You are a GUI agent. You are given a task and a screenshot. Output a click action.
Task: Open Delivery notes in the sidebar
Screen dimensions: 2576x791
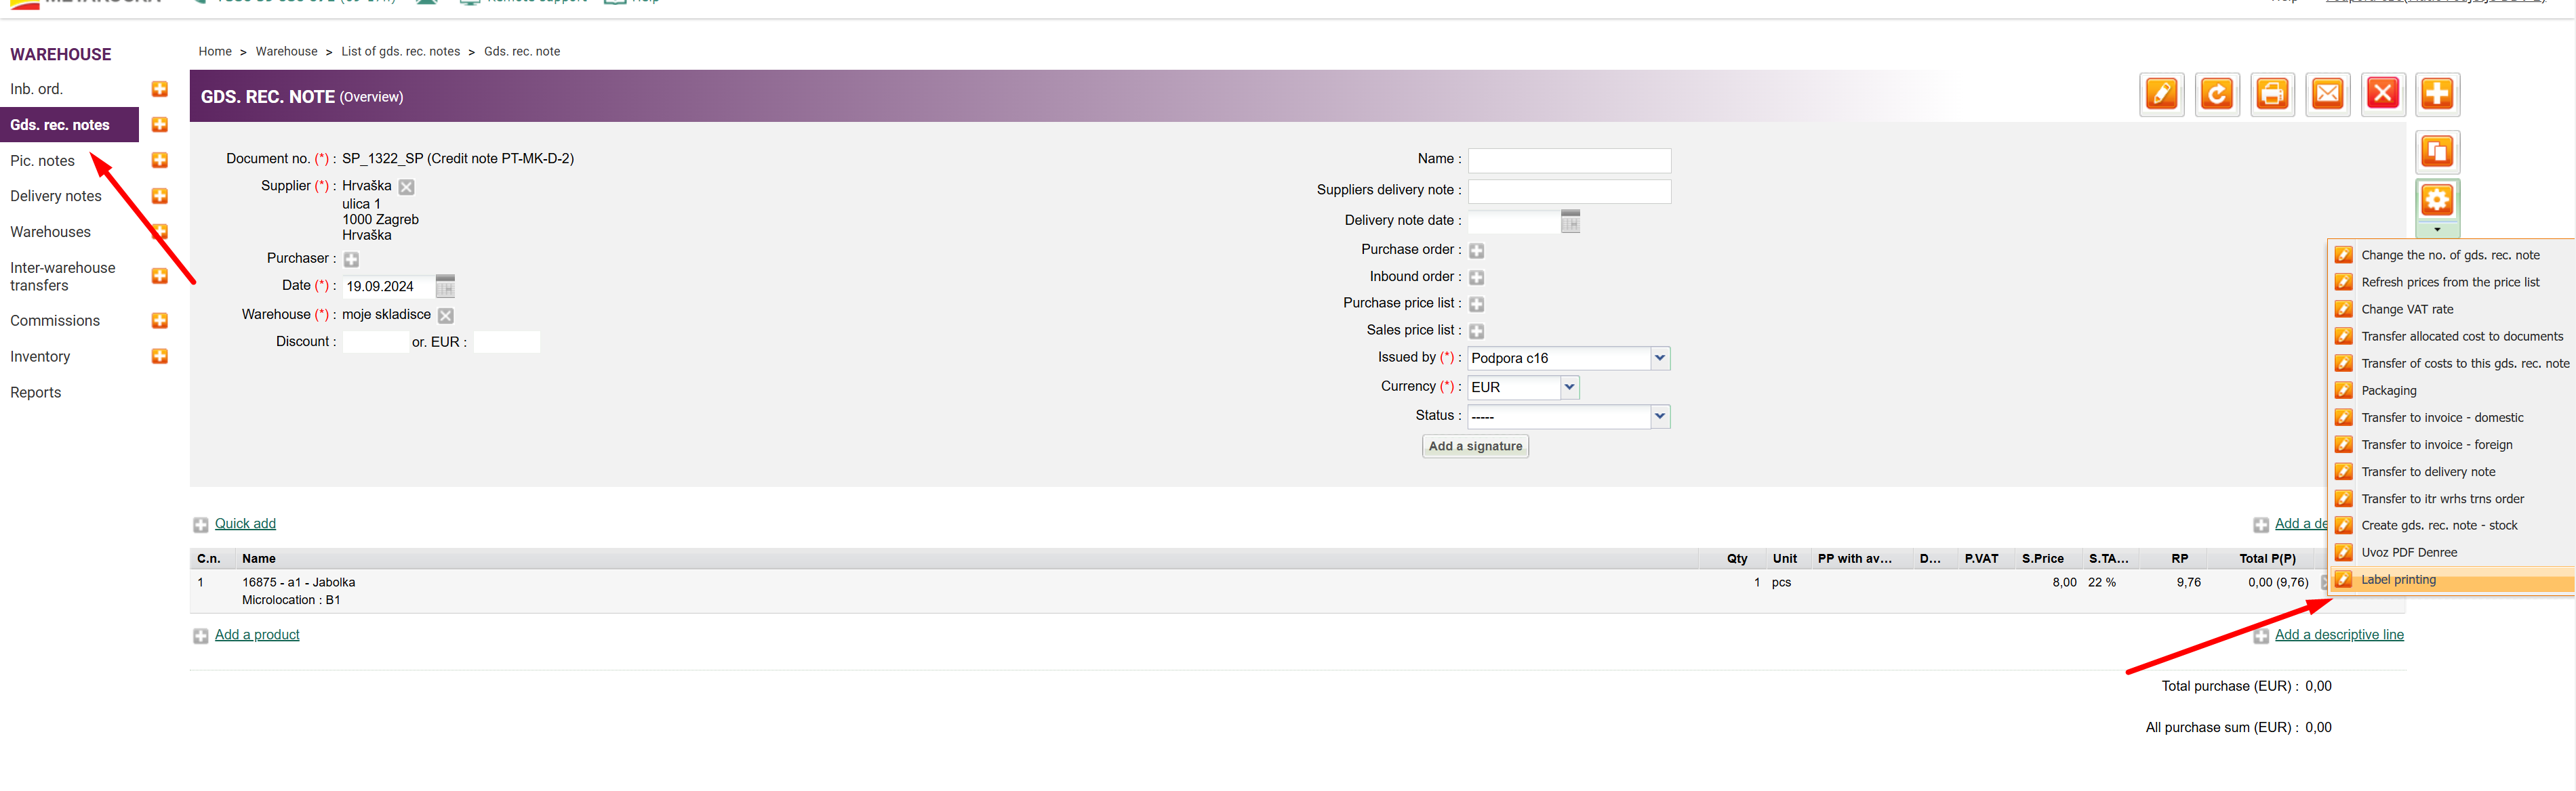56,196
